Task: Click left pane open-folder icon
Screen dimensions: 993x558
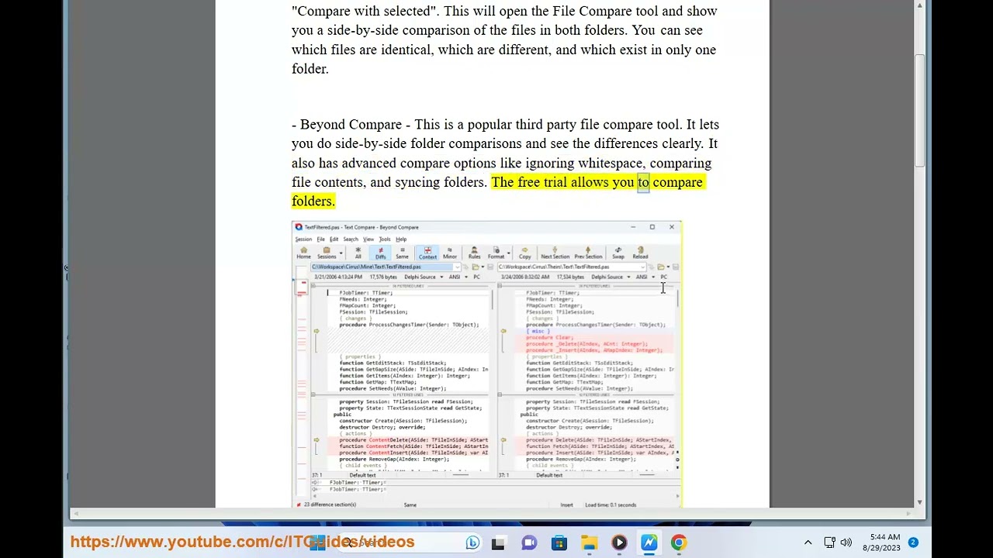Action: [x=475, y=267]
